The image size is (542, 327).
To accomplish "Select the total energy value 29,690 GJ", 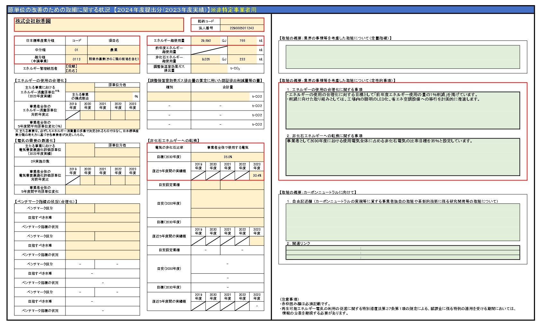I will tap(206, 41).
